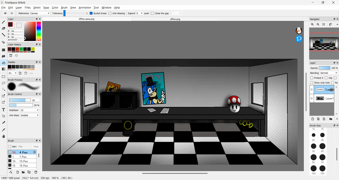339x180 pixels.
Task: Select the Lasso tool
Action: point(3,83)
